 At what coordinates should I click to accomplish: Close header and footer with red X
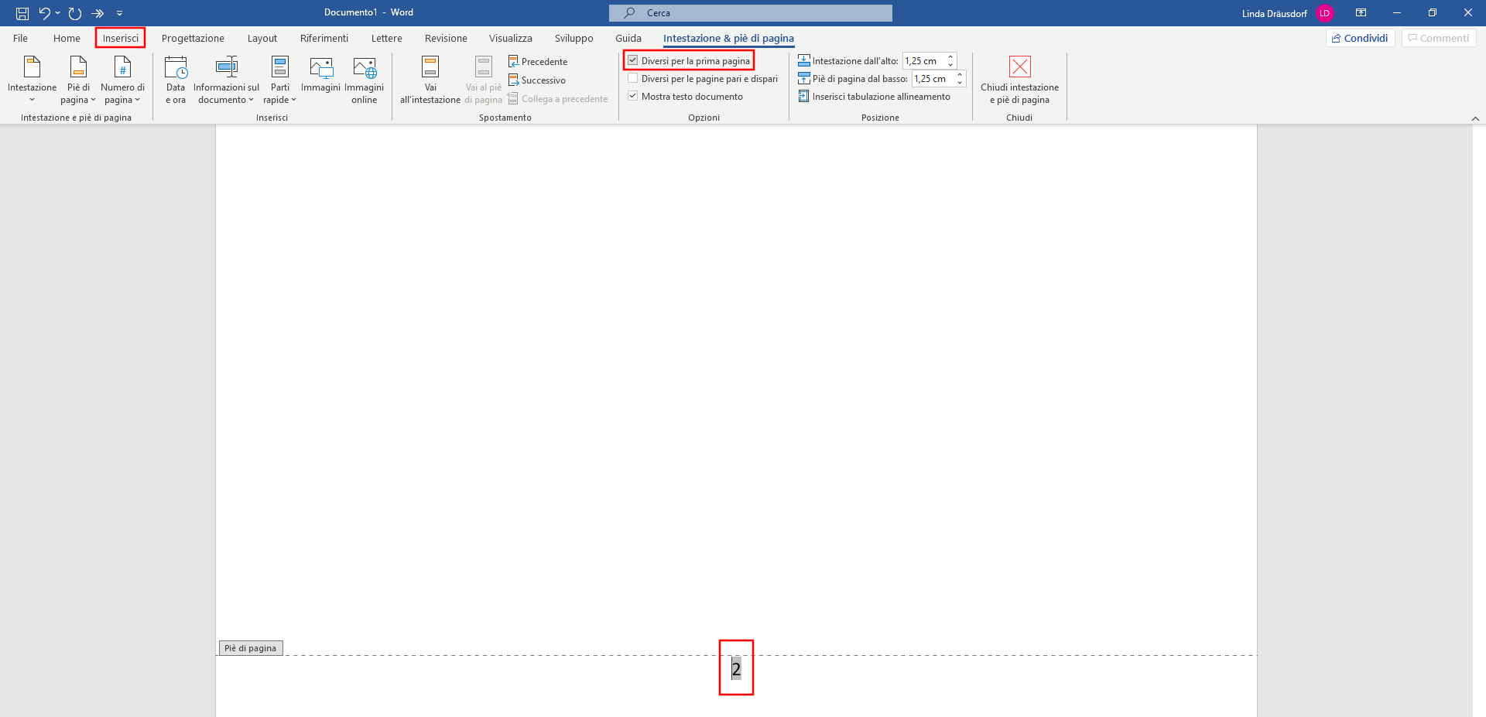(x=1019, y=67)
